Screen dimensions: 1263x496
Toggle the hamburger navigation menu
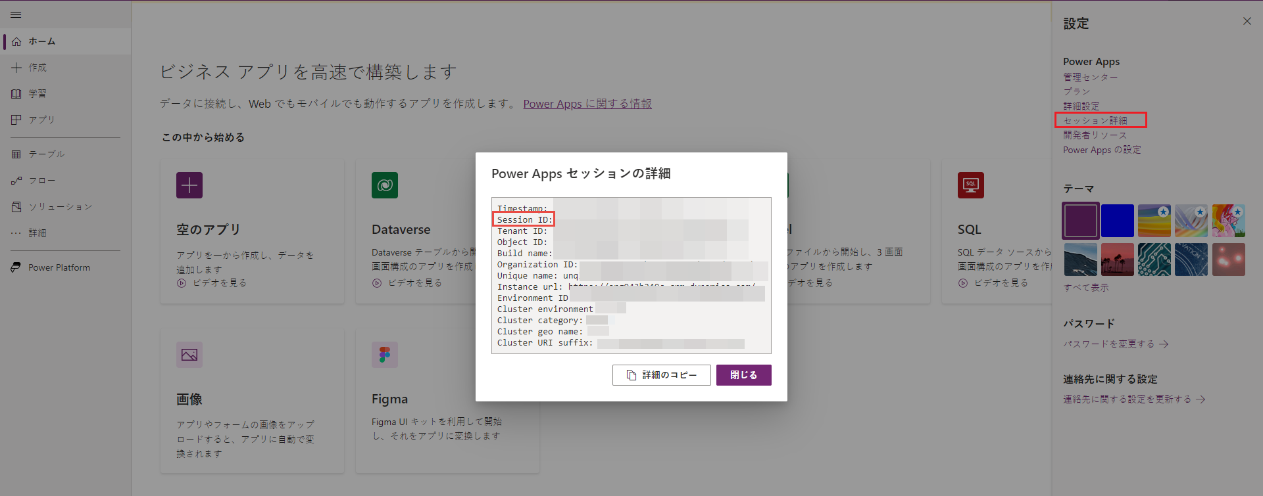click(16, 14)
